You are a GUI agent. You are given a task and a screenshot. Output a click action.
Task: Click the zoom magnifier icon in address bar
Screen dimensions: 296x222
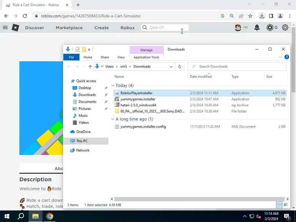[232, 16]
